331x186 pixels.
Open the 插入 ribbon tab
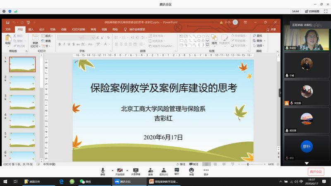pyautogui.click(x=31, y=29)
